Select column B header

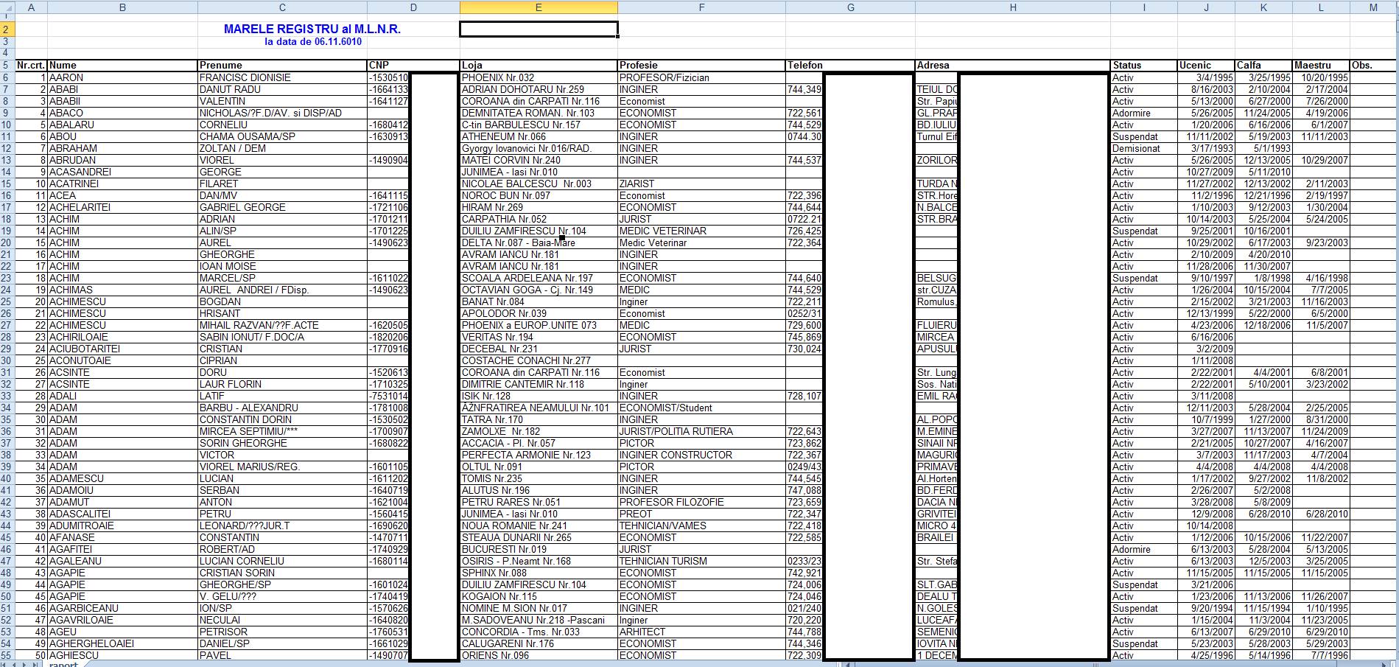click(122, 7)
